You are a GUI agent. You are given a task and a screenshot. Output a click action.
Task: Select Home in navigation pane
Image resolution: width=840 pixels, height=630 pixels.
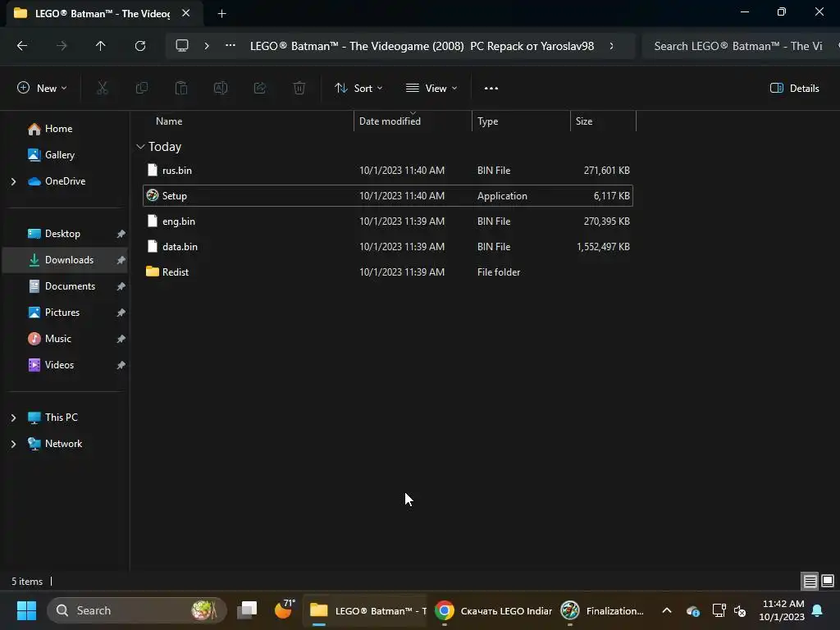[x=58, y=129]
